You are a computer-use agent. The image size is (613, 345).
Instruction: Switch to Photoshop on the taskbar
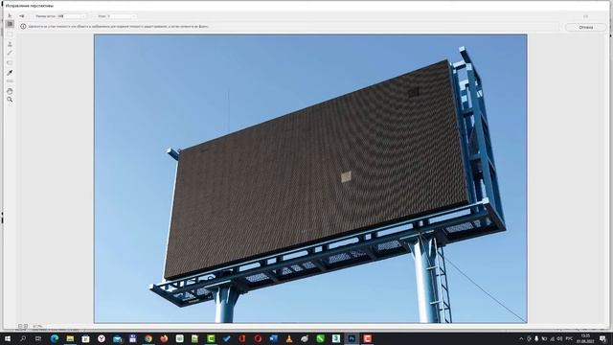(352, 338)
